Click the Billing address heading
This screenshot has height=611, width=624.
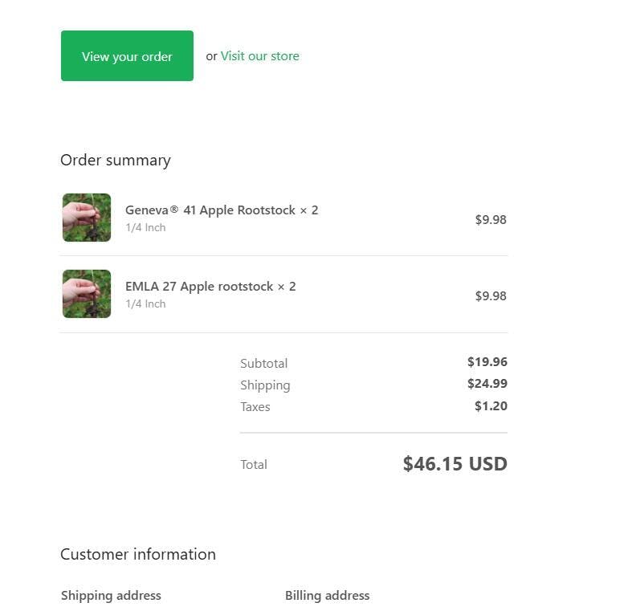pyautogui.click(x=327, y=596)
